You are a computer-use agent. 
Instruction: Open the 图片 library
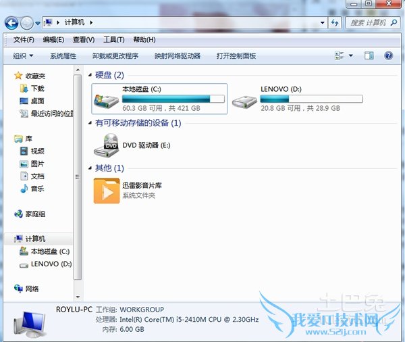coord(32,164)
